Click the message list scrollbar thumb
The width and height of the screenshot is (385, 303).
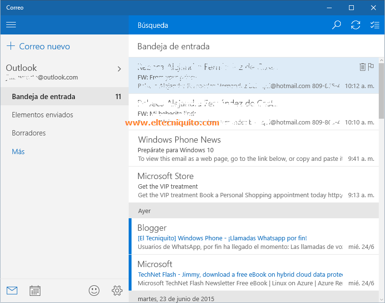coord(382,91)
